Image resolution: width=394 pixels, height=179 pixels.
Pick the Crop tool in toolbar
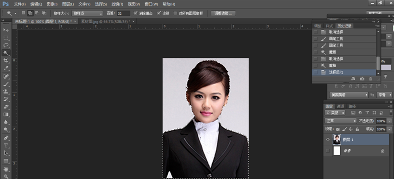(x=6, y=60)
